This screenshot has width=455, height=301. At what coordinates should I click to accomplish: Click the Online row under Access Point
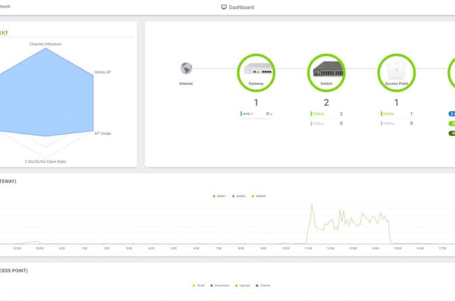(x=397, y=114)
